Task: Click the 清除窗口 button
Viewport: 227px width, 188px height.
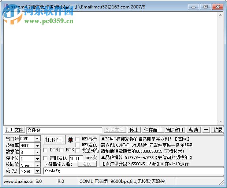Action: (x=174, y=130)
